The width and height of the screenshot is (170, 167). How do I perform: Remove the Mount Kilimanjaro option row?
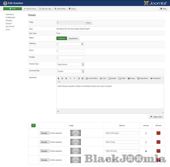click(158, 133)
